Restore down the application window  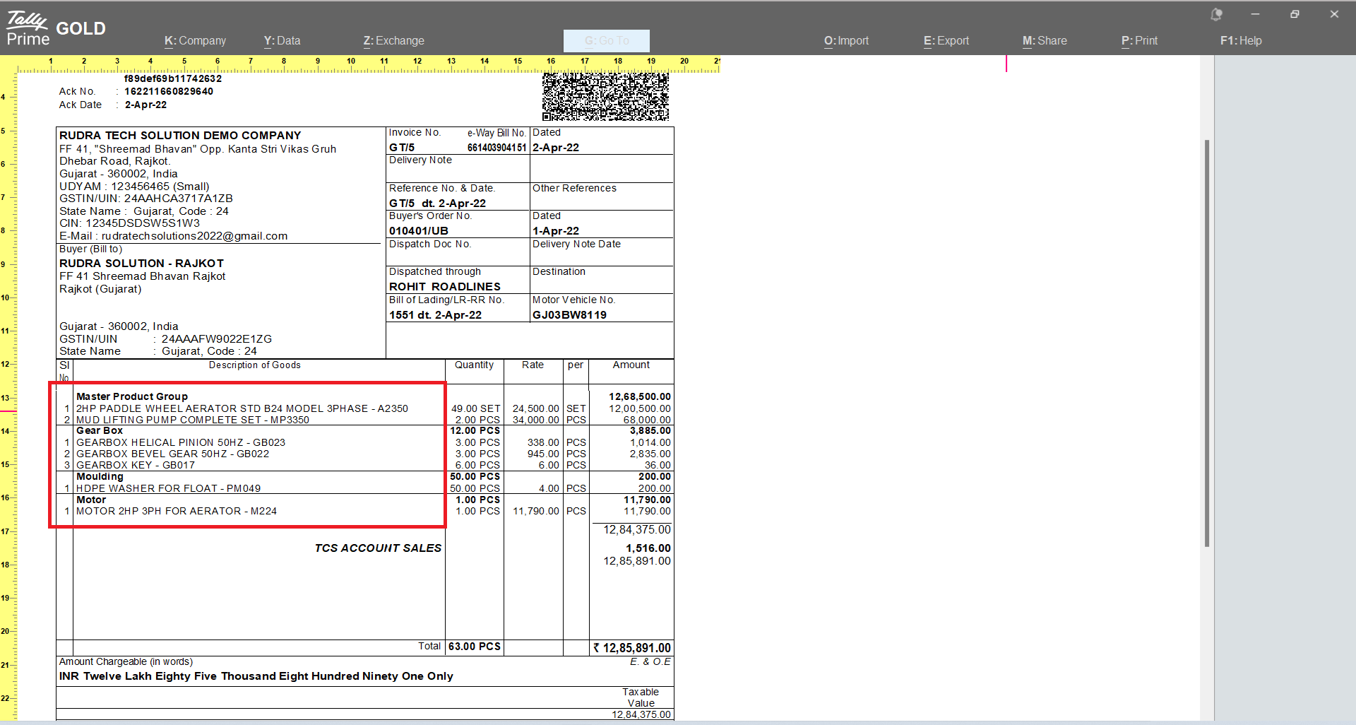[1295, 14]
